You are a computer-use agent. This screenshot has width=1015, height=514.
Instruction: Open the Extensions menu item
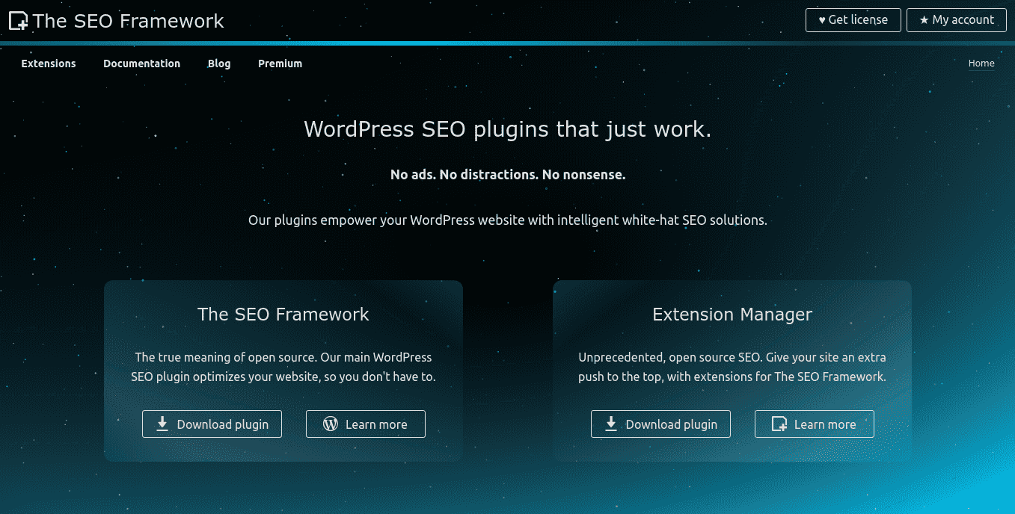[49, 64]
